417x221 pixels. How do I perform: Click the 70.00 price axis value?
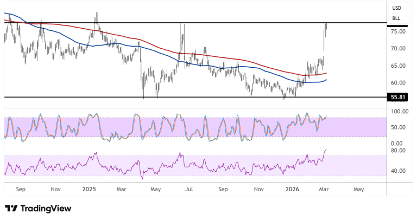point(398,49)
